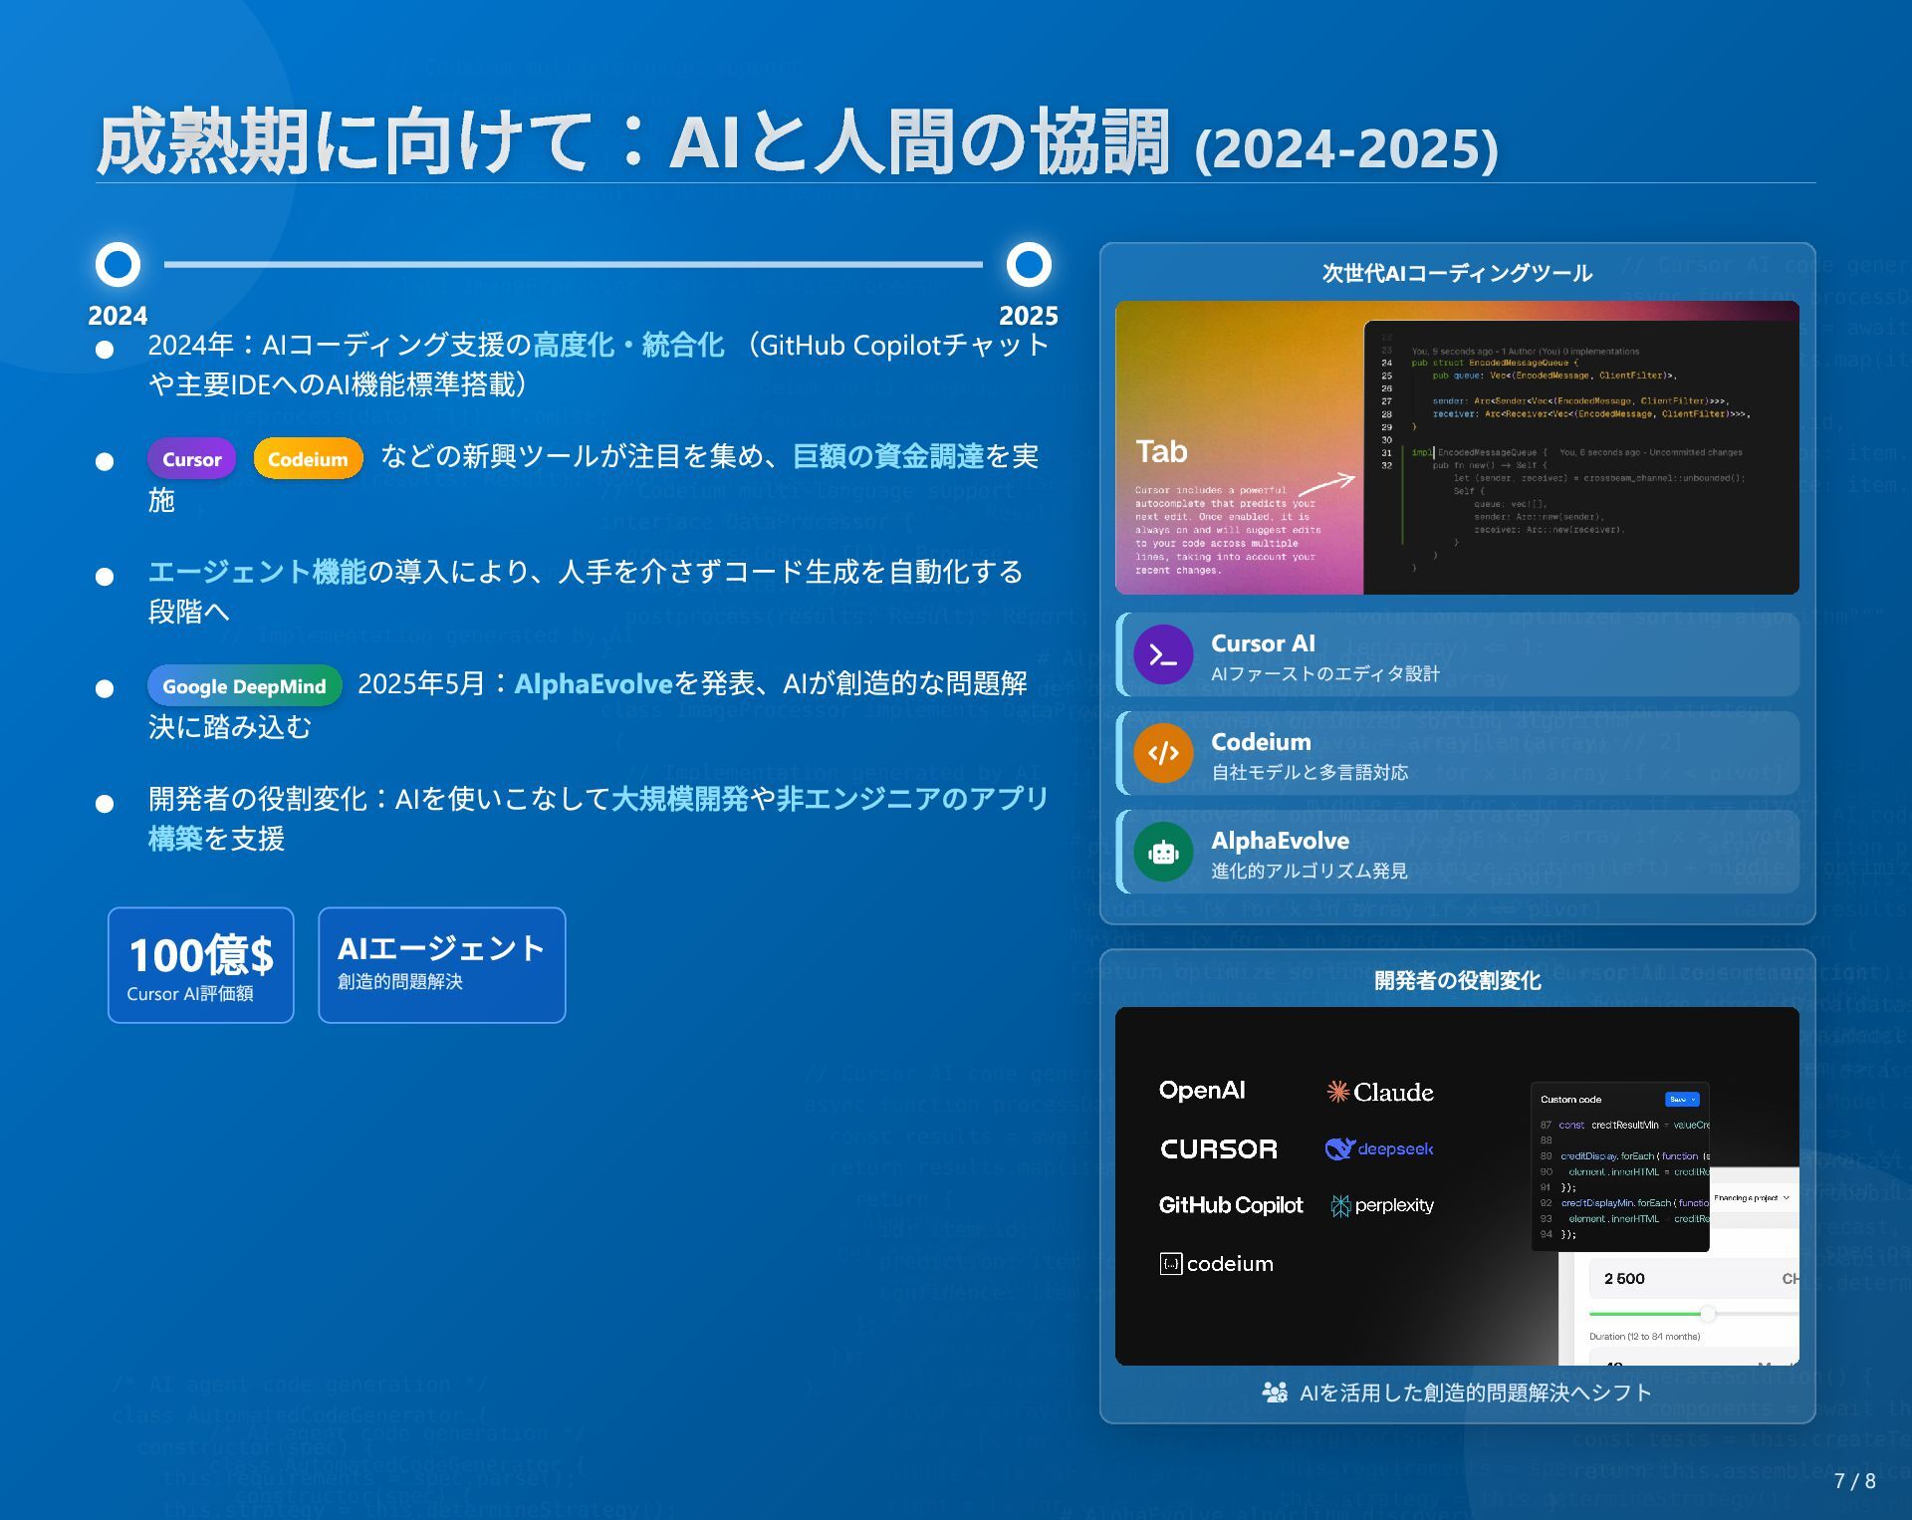Click the people icon beside the AI shift caption

[x=1275, y=1392]
